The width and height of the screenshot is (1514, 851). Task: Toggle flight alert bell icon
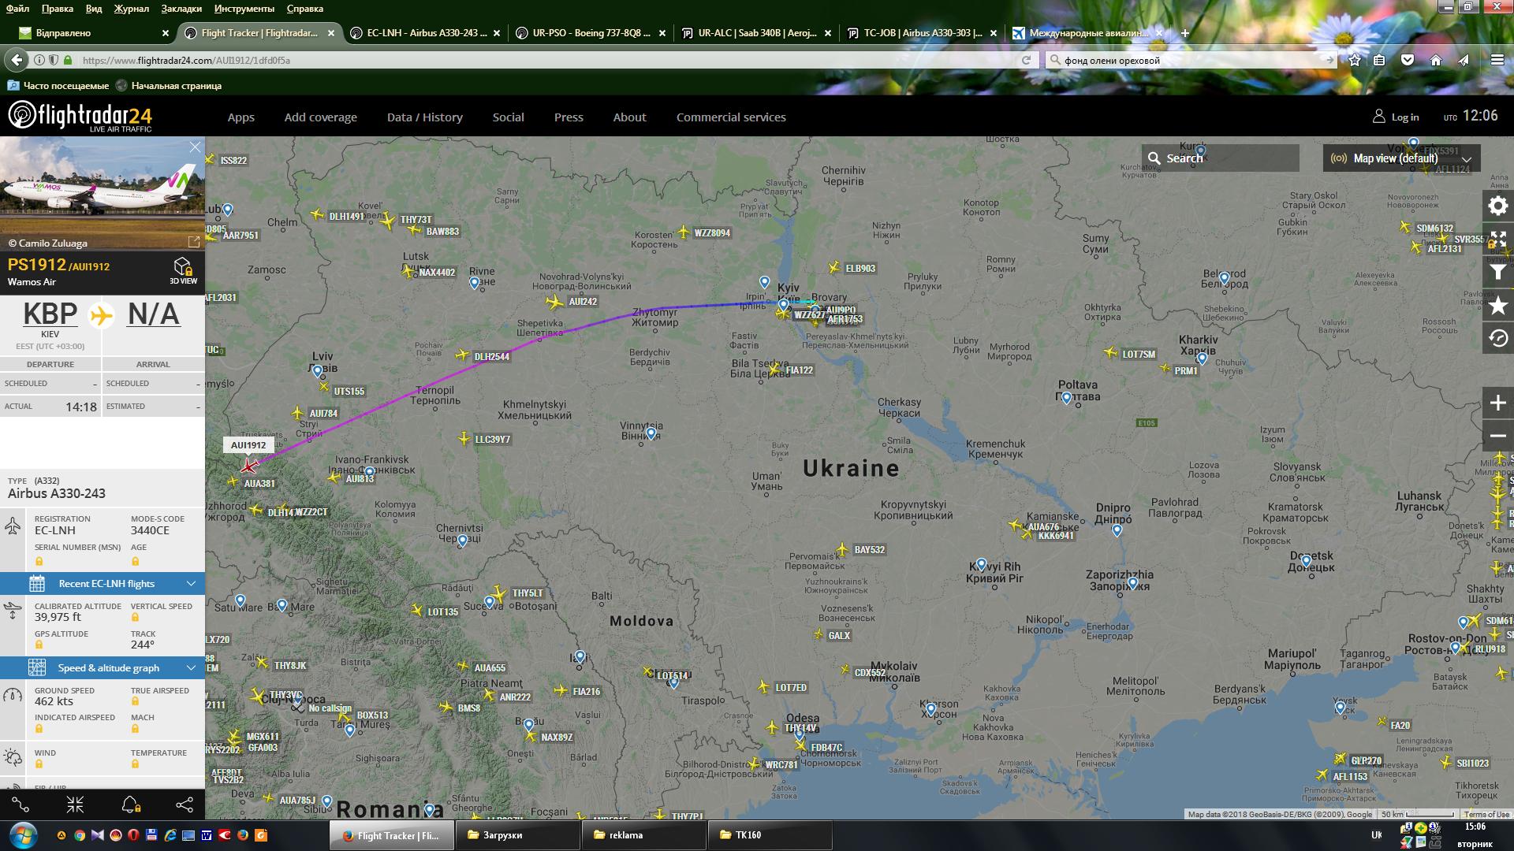130,805
